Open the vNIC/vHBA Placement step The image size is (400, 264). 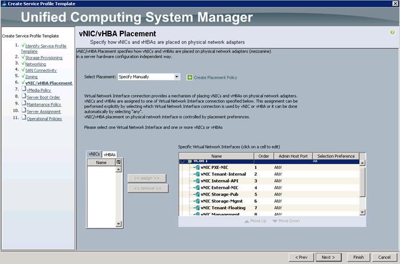[x=49, y=83]
